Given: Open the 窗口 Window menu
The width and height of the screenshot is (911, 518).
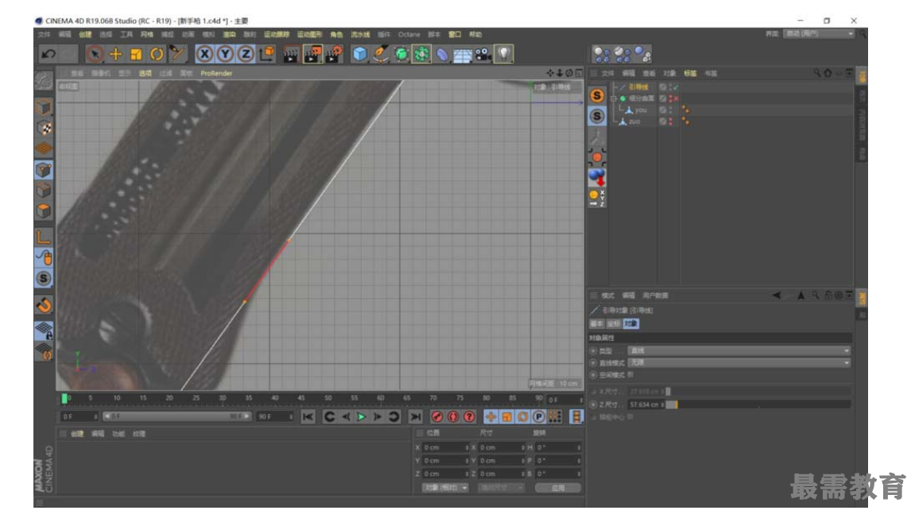Looking at the screenshot, I should [x=455, y=34].
